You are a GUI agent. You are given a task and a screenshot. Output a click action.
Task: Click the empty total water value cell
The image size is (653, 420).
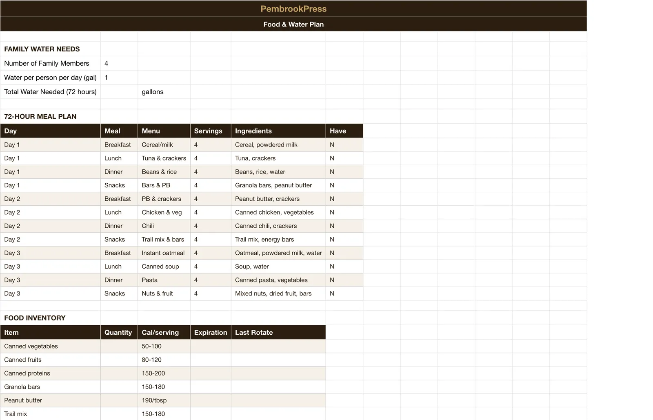coord(119,92)
